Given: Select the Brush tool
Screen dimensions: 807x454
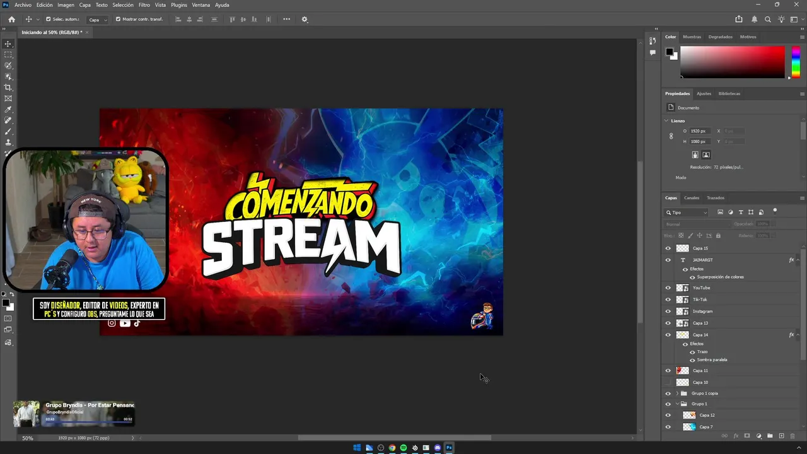Looking at the screenshot, I should point(8,132).
